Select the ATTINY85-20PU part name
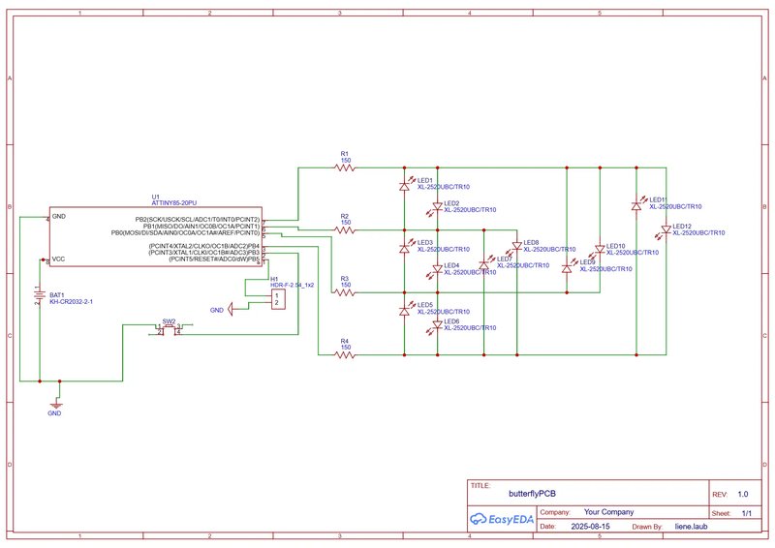 click(174, 203)
